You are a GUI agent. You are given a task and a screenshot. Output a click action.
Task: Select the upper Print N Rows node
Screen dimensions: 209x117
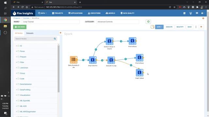(133, 41)
